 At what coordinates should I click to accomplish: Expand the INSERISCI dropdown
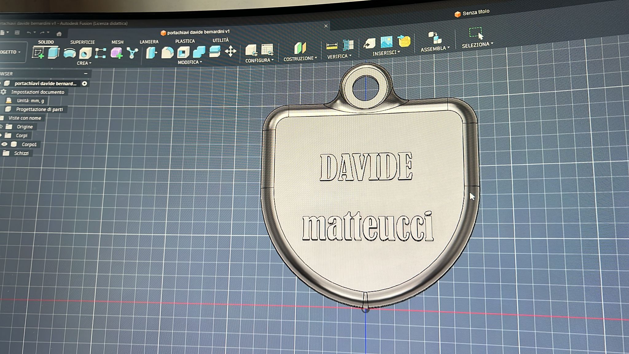tap(386, 53)
